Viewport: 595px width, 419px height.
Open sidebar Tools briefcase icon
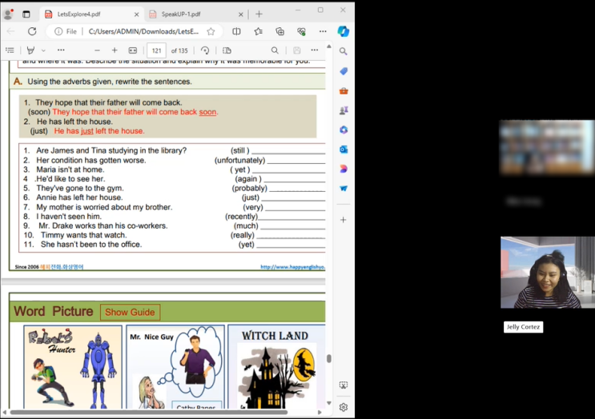coord(344,91)
